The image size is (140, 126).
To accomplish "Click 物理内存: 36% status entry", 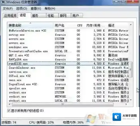I will click(x=73, y=122).
